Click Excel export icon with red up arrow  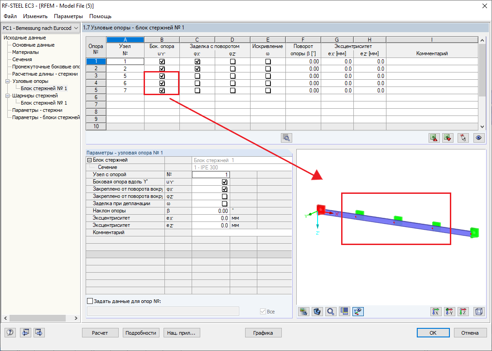point(434,138)
